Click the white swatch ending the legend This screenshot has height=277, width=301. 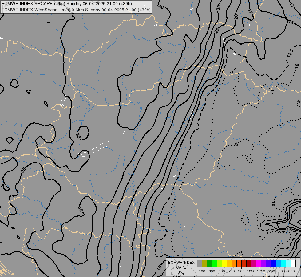click(x=293, y=263)
